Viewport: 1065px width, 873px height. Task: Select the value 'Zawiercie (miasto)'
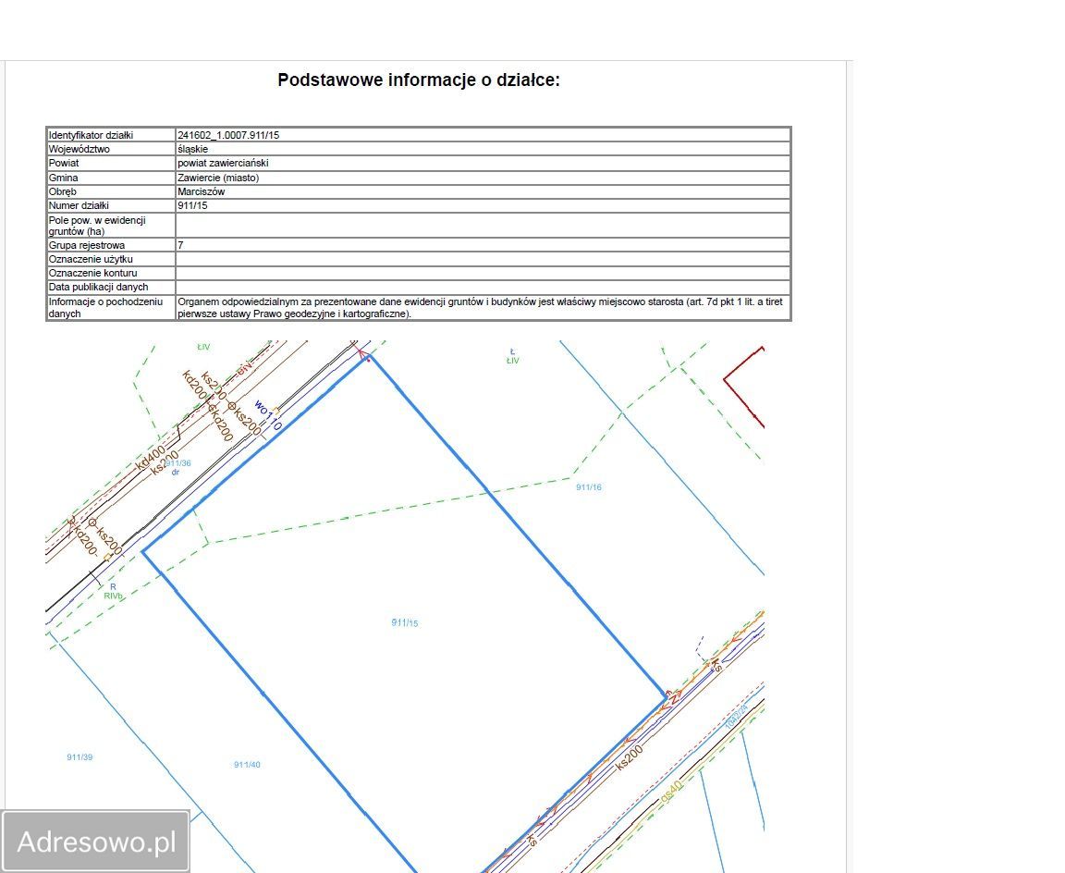[x=218, y=178]
